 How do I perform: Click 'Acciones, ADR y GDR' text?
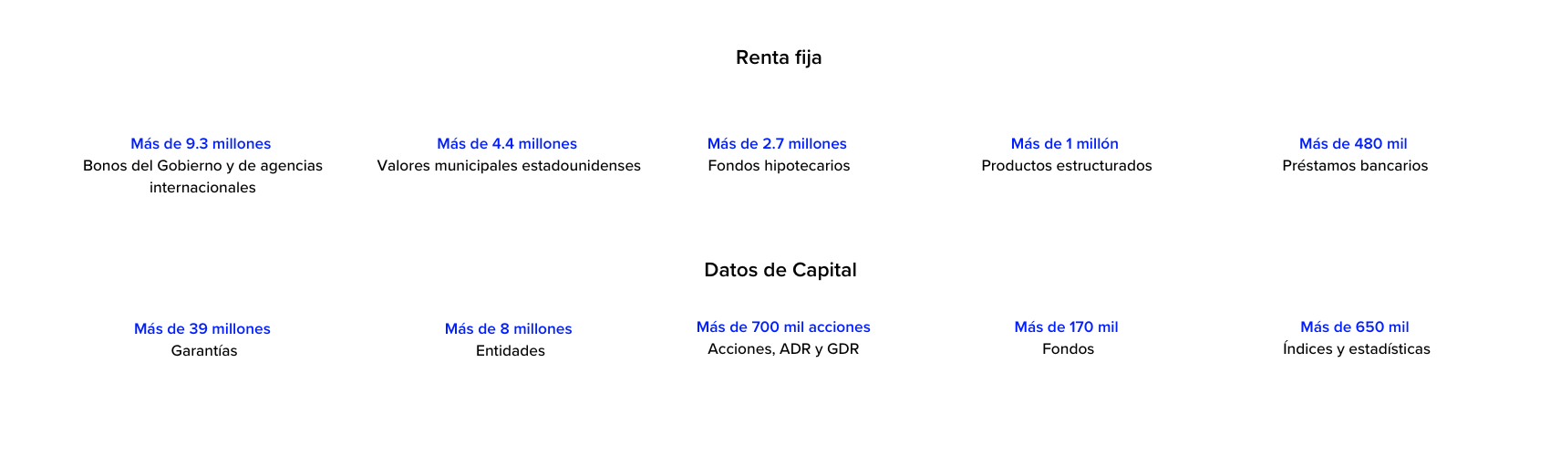click(783, 348)
